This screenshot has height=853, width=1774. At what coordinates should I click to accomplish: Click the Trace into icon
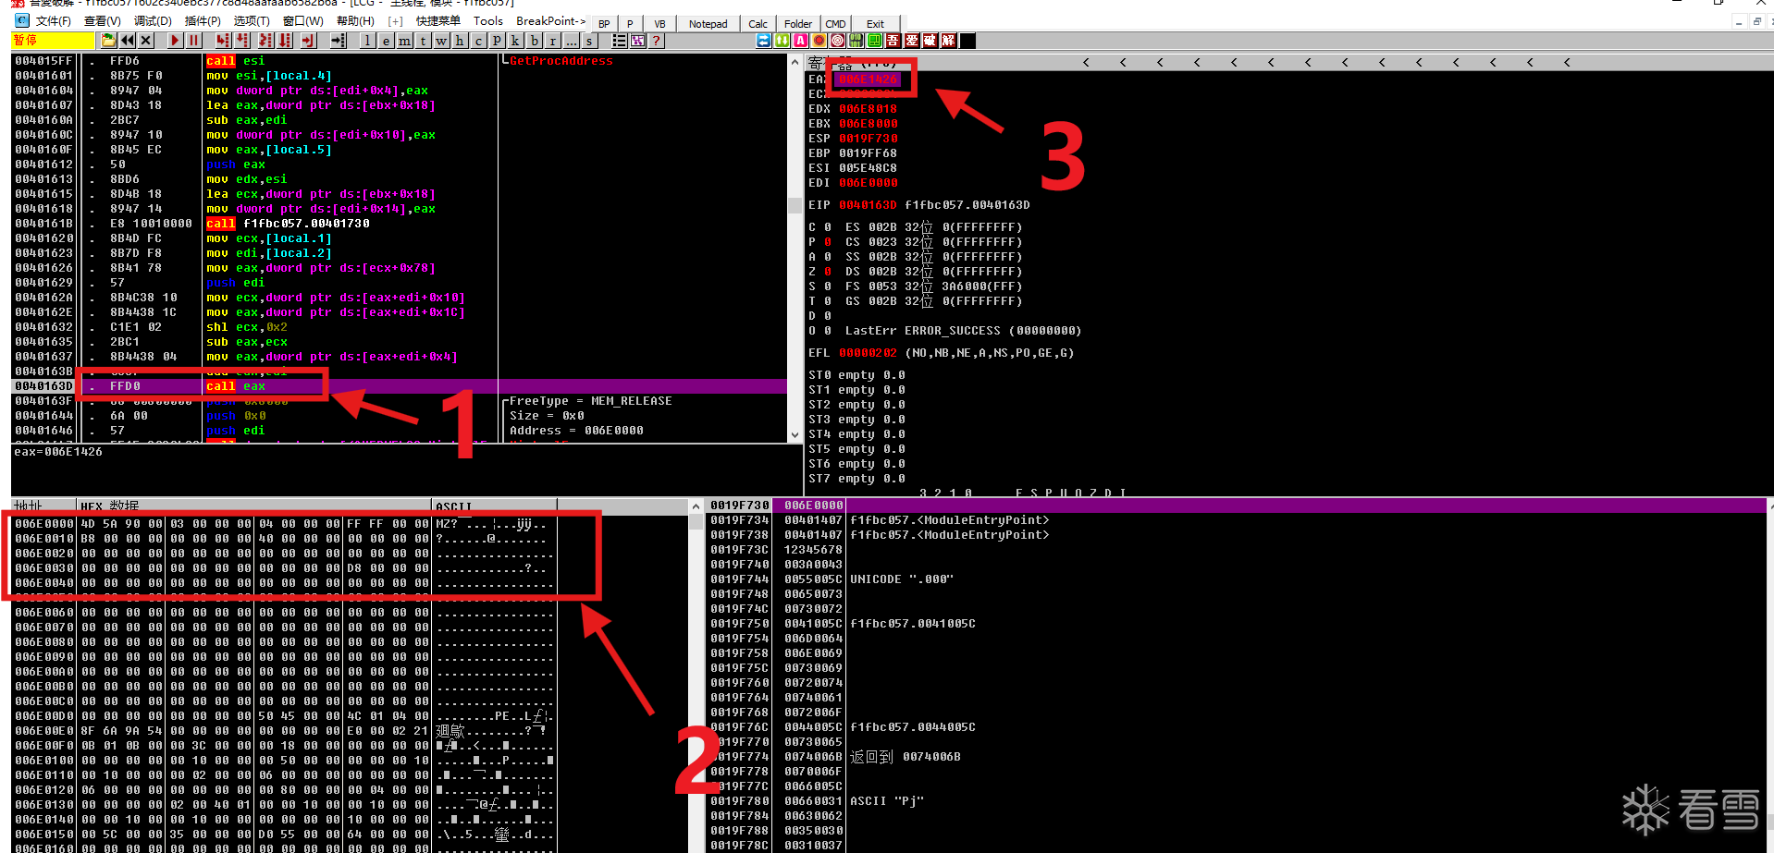point(265,41)
